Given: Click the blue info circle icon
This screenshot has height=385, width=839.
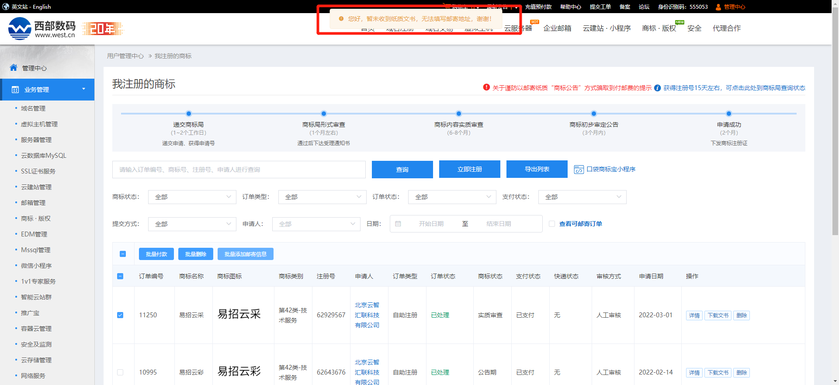Looking at the screenshot, I should (x=657, y=88).
